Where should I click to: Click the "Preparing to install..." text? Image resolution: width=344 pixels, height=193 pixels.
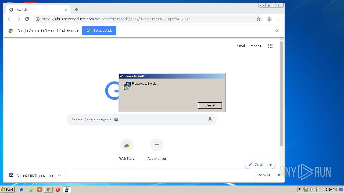pos(145,84)
